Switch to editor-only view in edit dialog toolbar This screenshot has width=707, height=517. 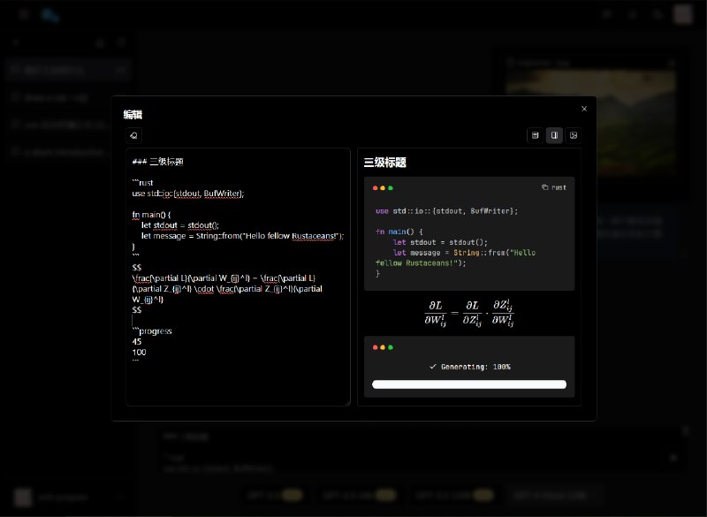pos(536,134)
